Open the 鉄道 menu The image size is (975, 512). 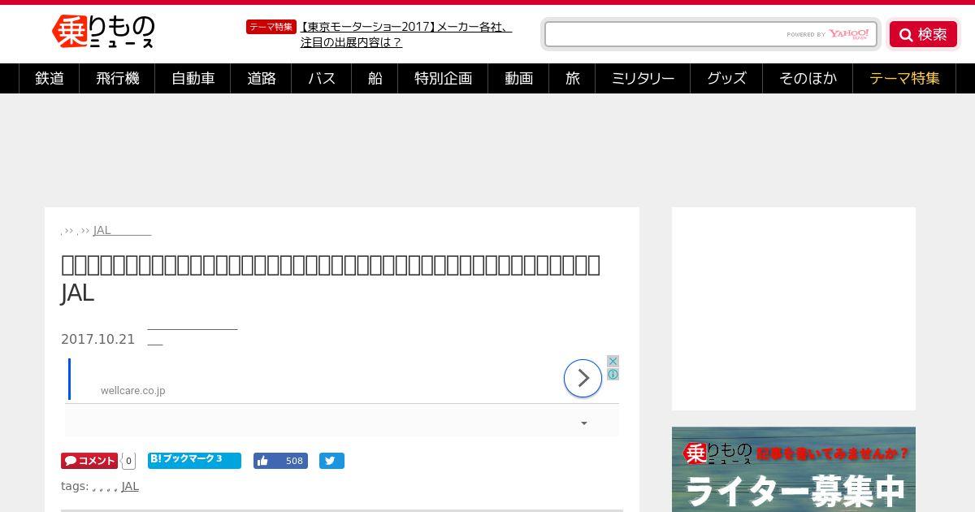(x=49, y=78)
